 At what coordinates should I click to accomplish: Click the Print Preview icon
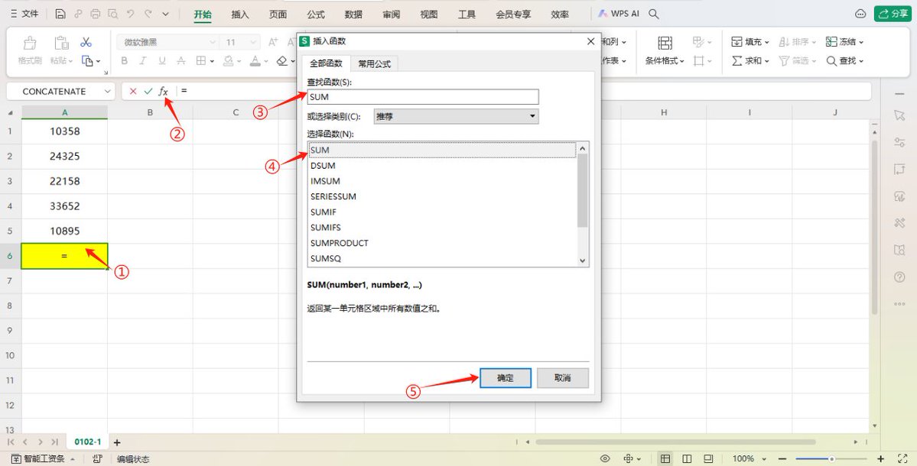pos(113,14)
